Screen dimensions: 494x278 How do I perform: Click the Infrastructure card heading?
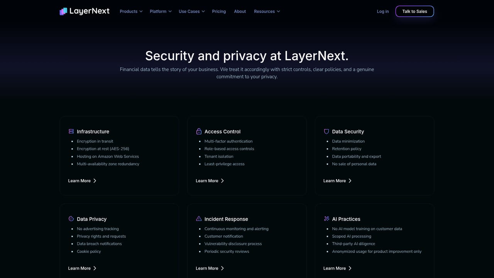[93, 131]
